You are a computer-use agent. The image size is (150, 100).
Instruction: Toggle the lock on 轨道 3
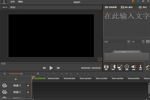pyautogui.click(x=28, y=85)
